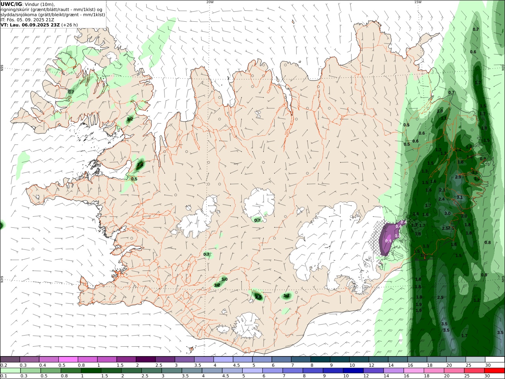The image size is (505, 379).
Task: Click the '(+26 h)' forecast offset label
Action: click(x=69, y=24)
